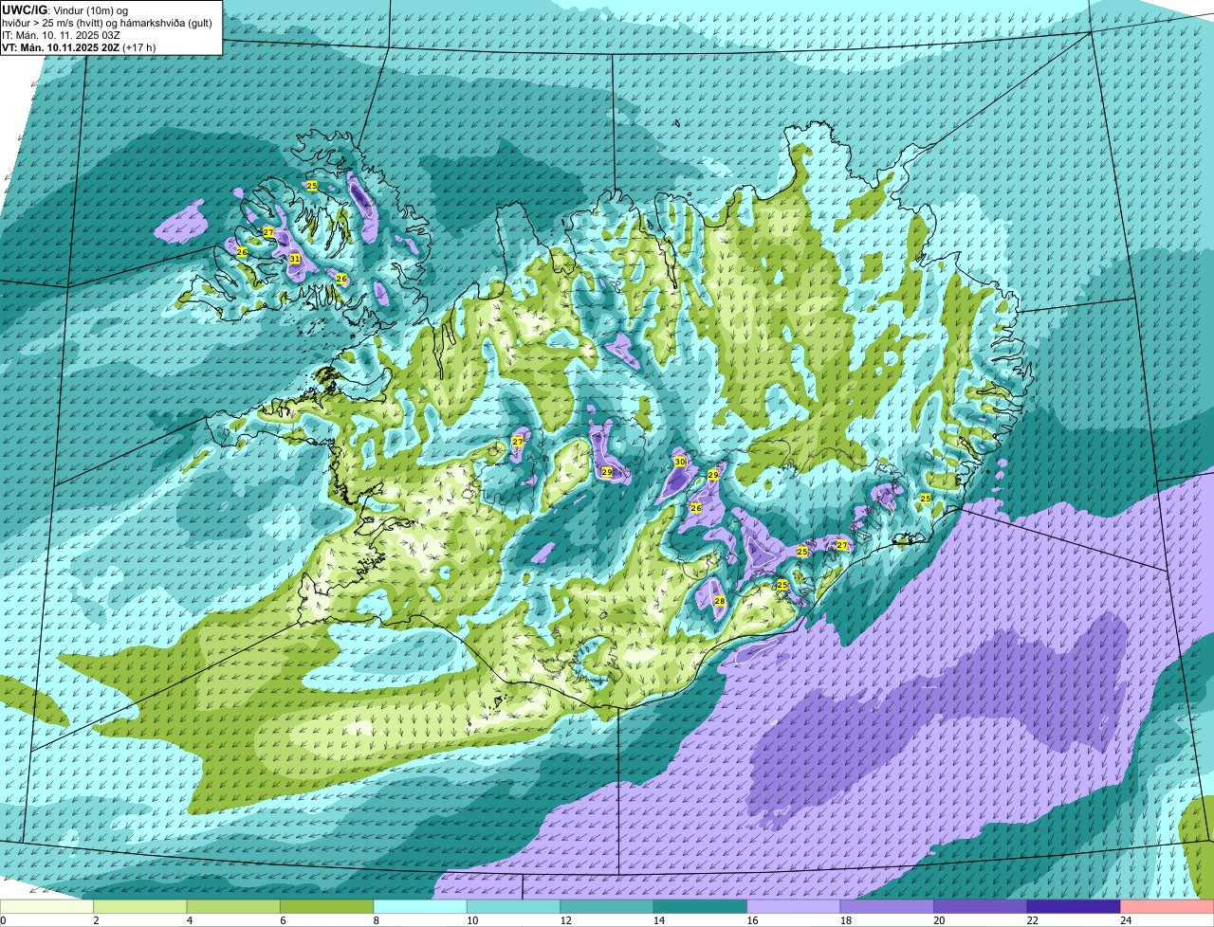Click the '2' tick label on the scale

(96, 920)
